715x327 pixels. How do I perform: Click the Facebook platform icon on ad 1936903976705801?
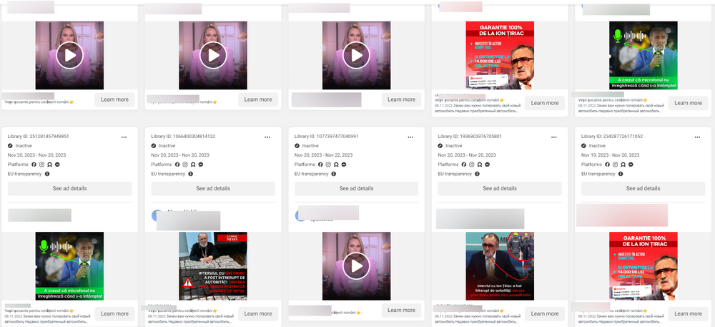pos(464,165)
